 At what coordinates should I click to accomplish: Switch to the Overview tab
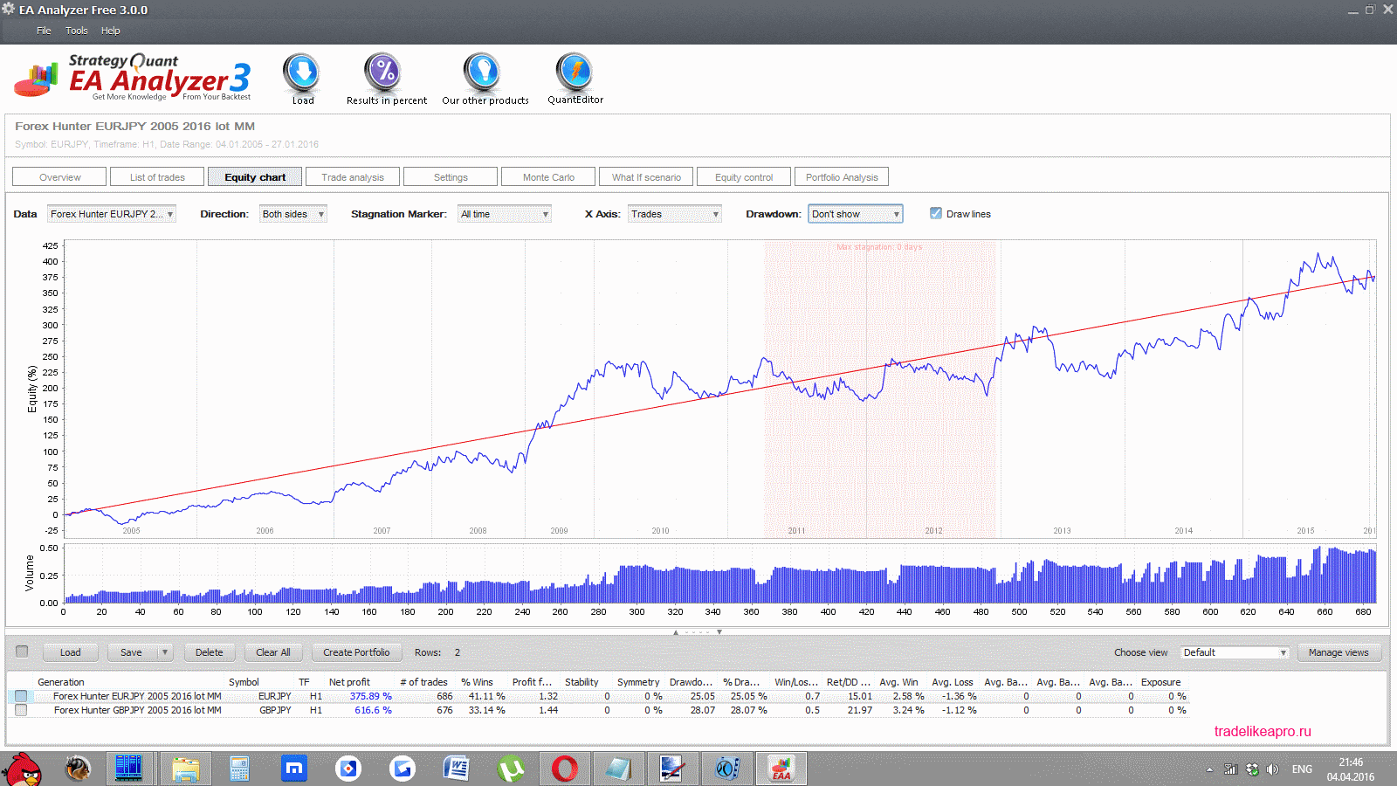pos(59,177)
